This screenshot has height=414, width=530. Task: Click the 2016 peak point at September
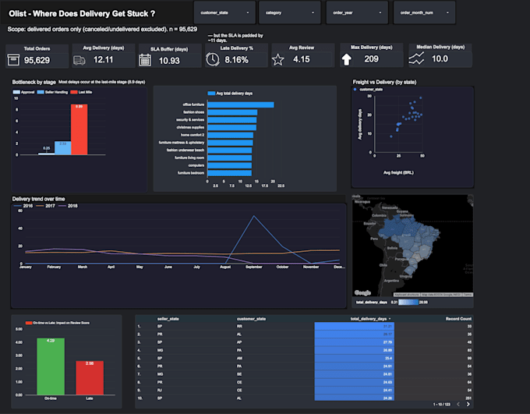pyautogui.click(x=254, y=216)
